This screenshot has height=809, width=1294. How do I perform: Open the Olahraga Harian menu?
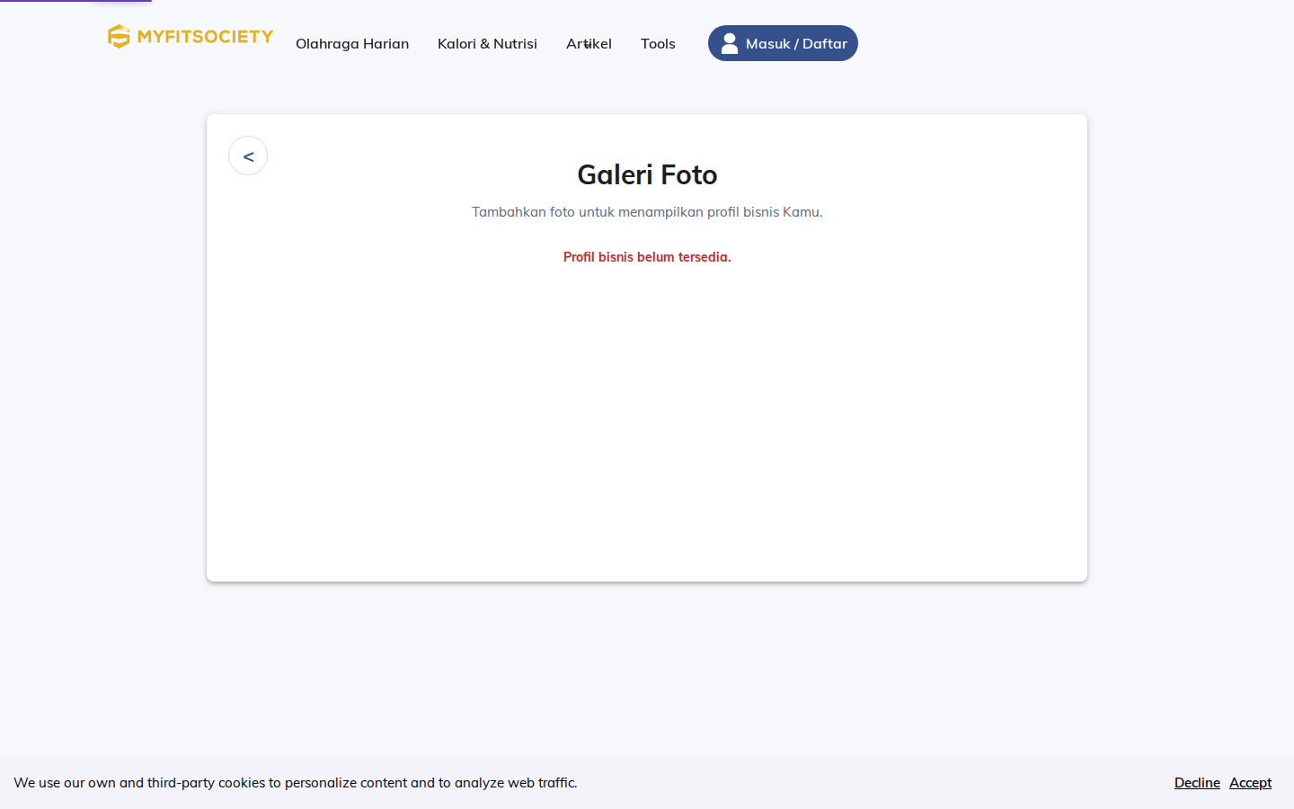coord(352,43)
